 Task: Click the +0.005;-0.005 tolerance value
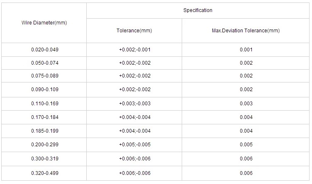[x=134, y=145]
